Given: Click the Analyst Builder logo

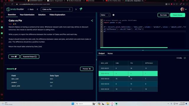Looking at the screenshot, I should click(x=15, y=9).
